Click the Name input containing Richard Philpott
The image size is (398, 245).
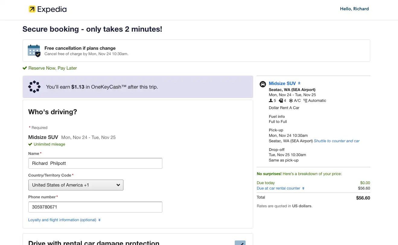click(x=95, y=163)
